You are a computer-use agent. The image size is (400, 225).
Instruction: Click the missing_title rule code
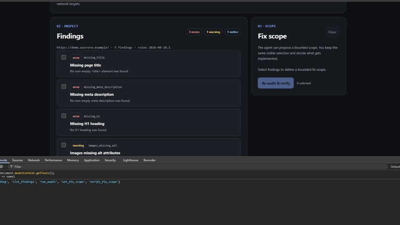(94, 58)
